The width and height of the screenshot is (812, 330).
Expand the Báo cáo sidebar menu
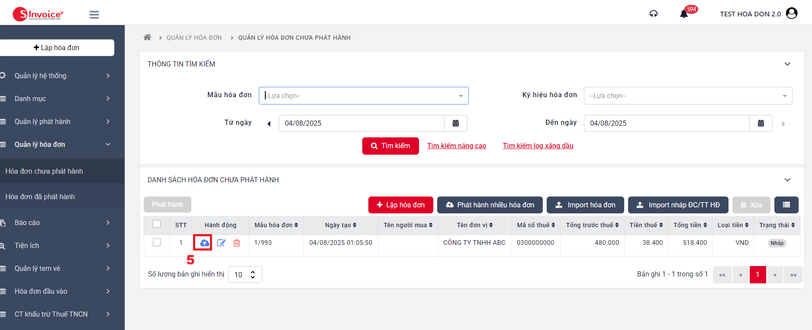pyautogui.click(x=61, y=222)
